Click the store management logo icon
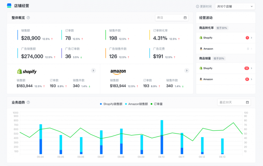The height and width of the screenshot is (166, 263). (9, 6)
